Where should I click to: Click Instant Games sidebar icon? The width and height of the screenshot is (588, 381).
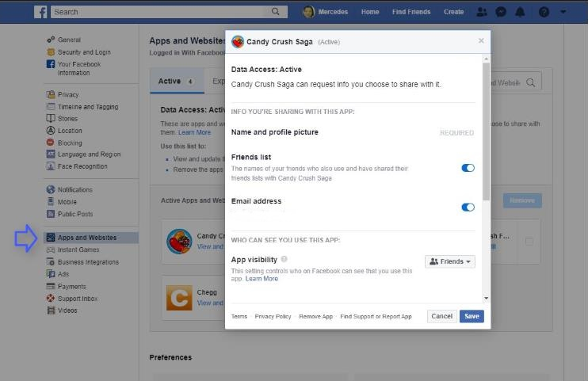(x=51, y=250)
